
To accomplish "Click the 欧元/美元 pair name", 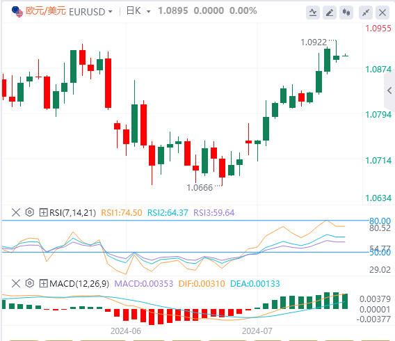I will pyautogui.click(x=46, y=11).
